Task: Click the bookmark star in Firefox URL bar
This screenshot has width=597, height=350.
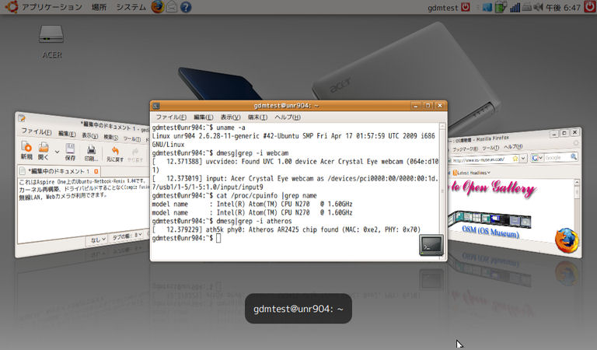Action: tap(515, 159)
